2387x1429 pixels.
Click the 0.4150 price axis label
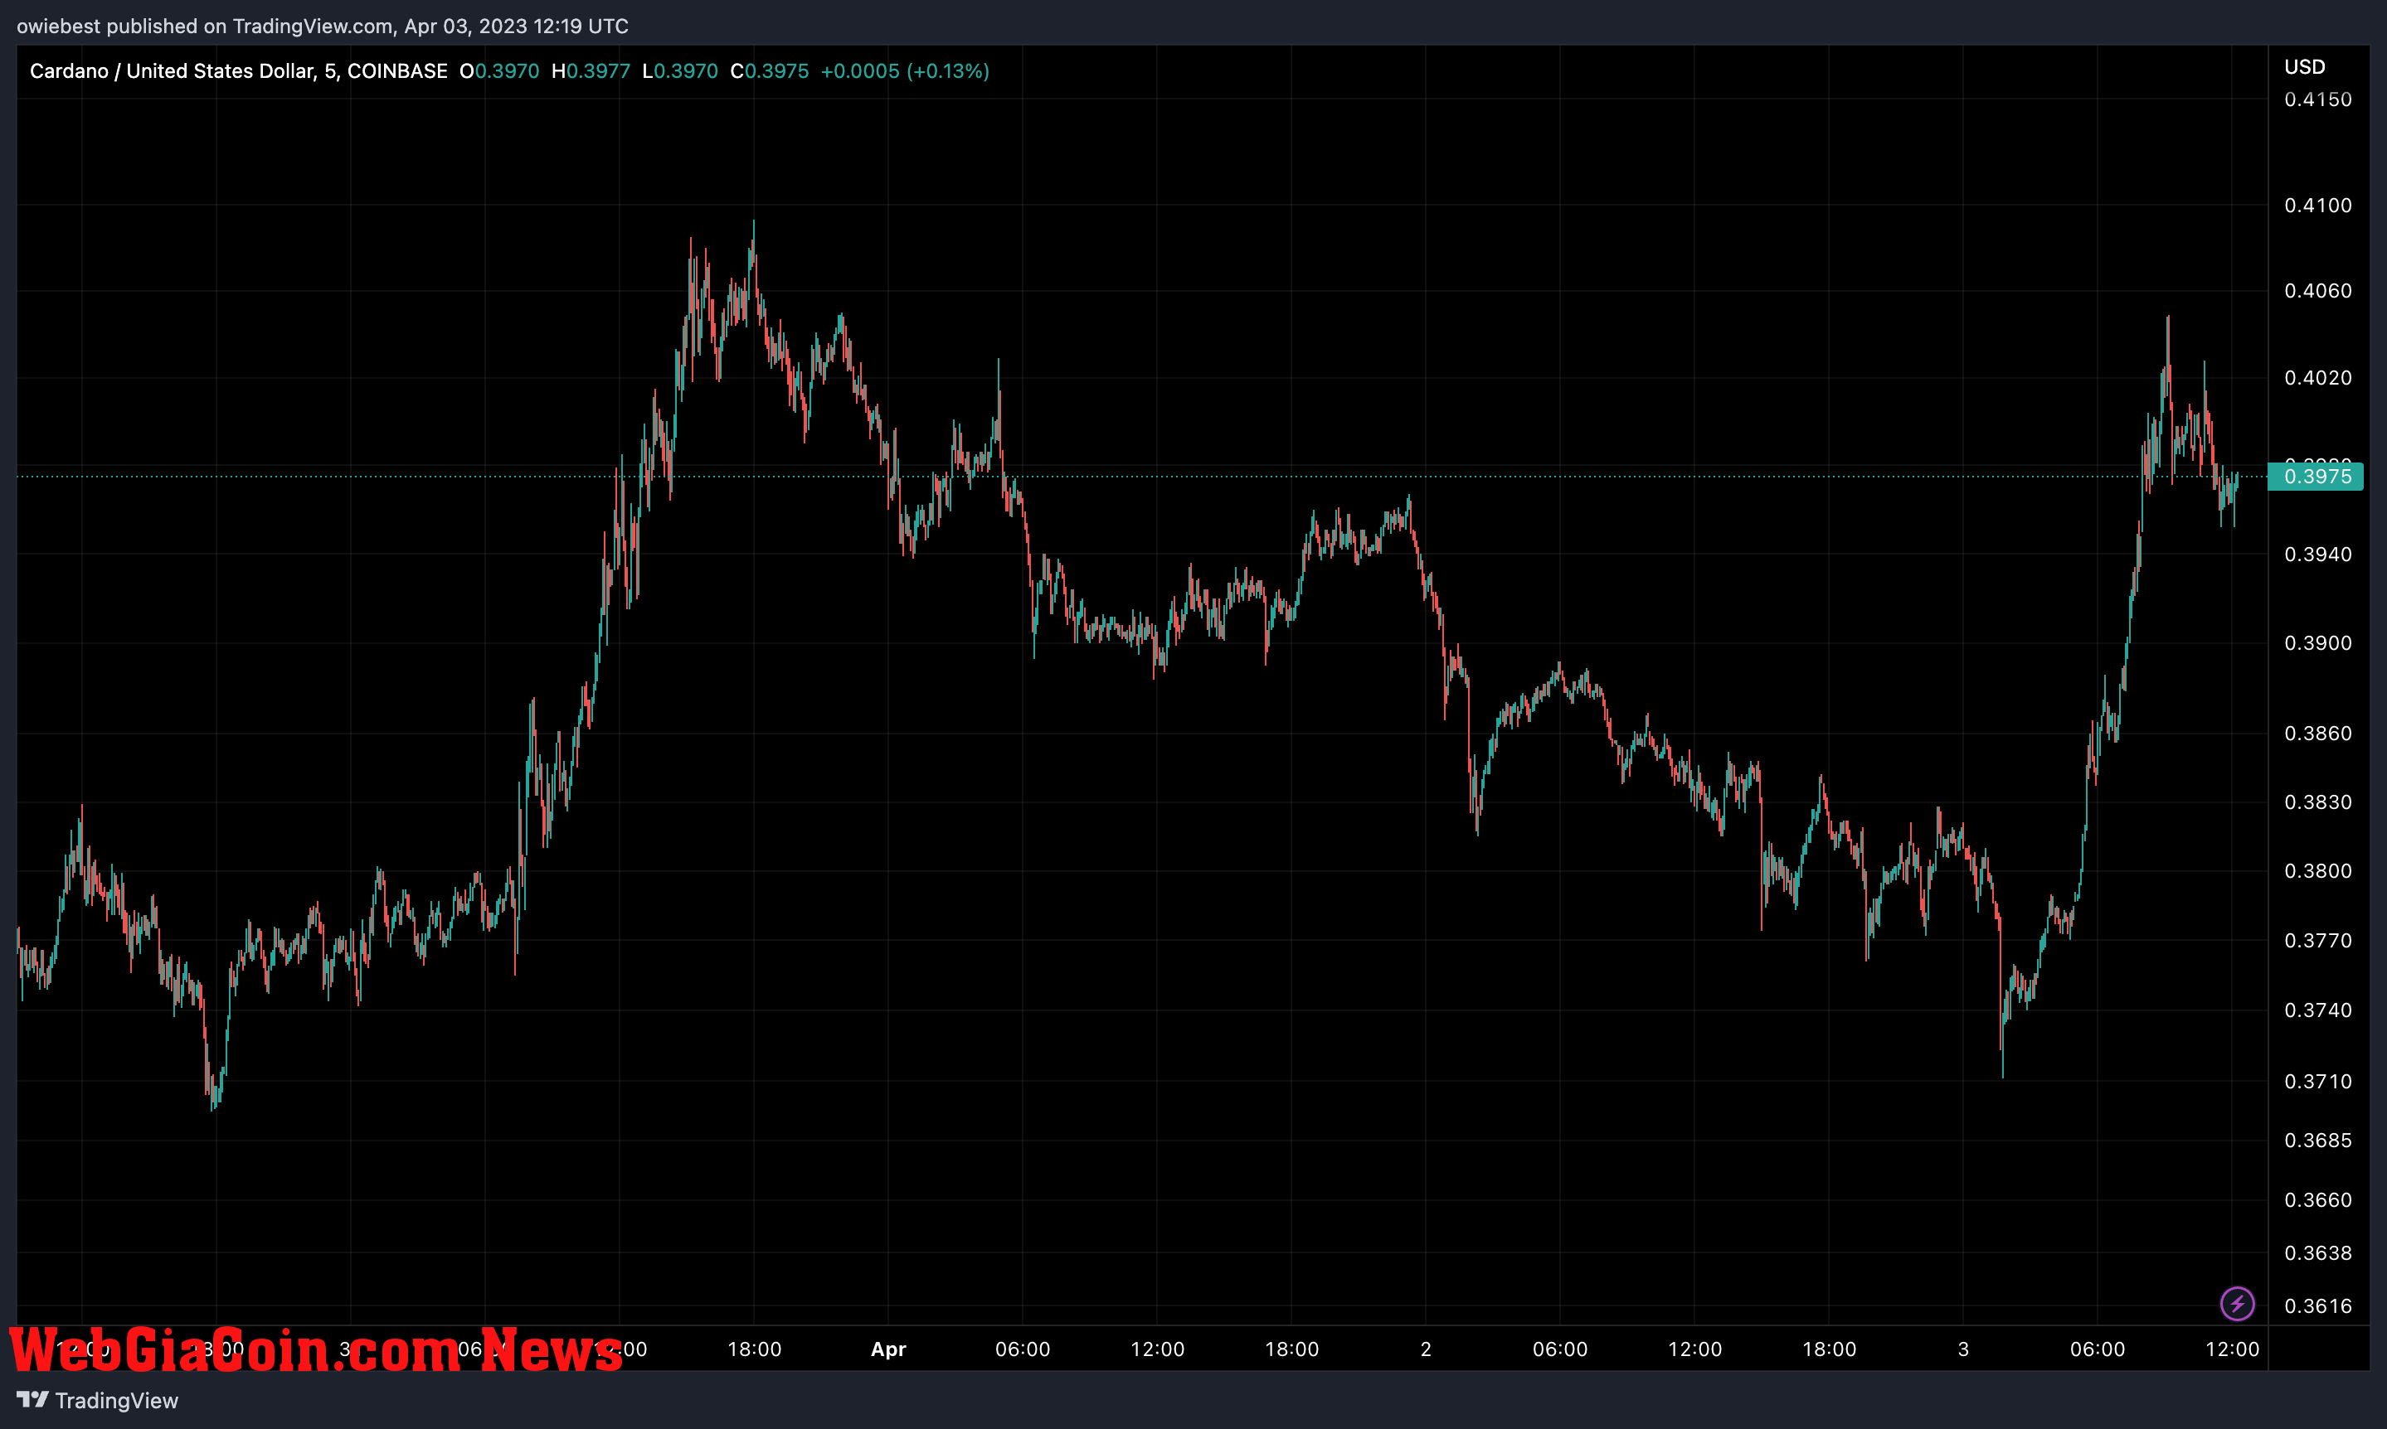(x=2317, y=99)
